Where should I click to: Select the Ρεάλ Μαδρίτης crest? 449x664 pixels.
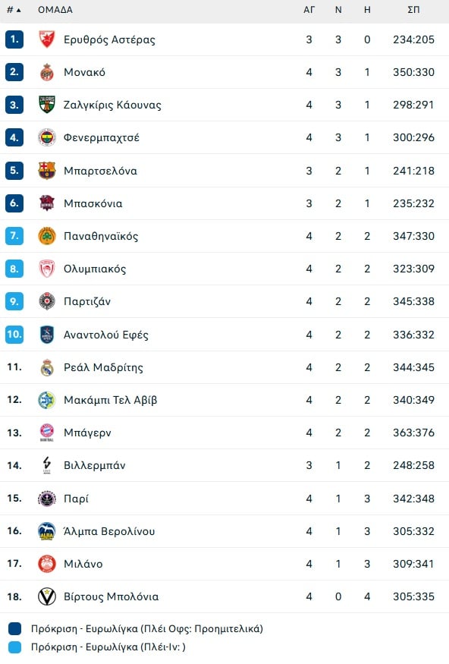pyautogui.click(x=46, y=367)
